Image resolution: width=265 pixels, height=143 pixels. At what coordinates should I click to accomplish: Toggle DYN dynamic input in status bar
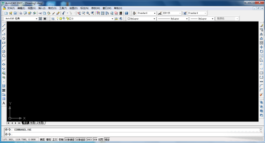[x=95, y=140]
